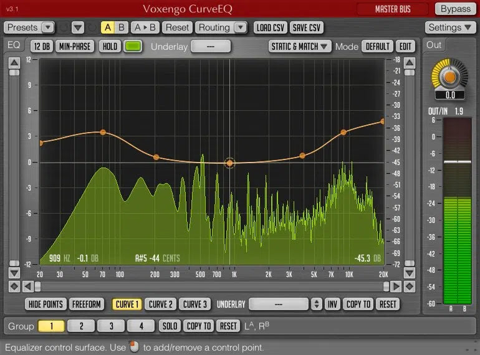The image size is (480, 355).
Task: Select the orange control point at 1K
Action: click(x=229, y=163)
